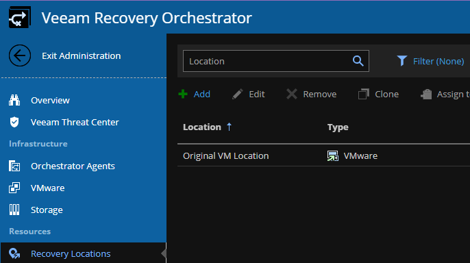Screen dimensions: 470x263
Task: Clone the selected location
Action: pyautogui.click(x=378, y=94)
